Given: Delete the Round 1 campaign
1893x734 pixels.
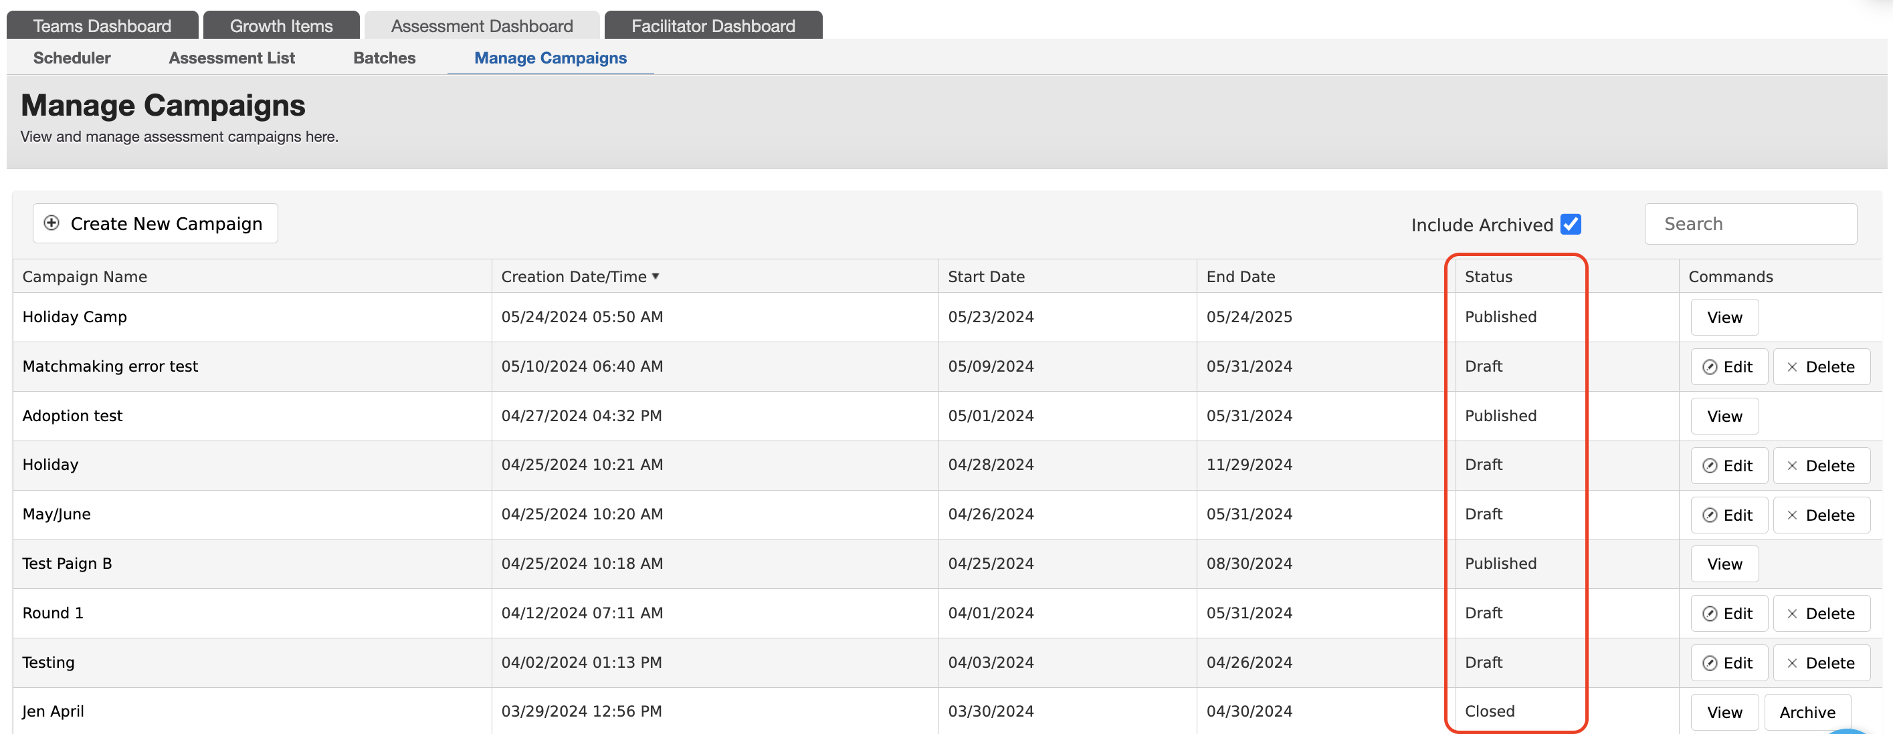Looking at the screenshot, I should tap(1821, 614).
